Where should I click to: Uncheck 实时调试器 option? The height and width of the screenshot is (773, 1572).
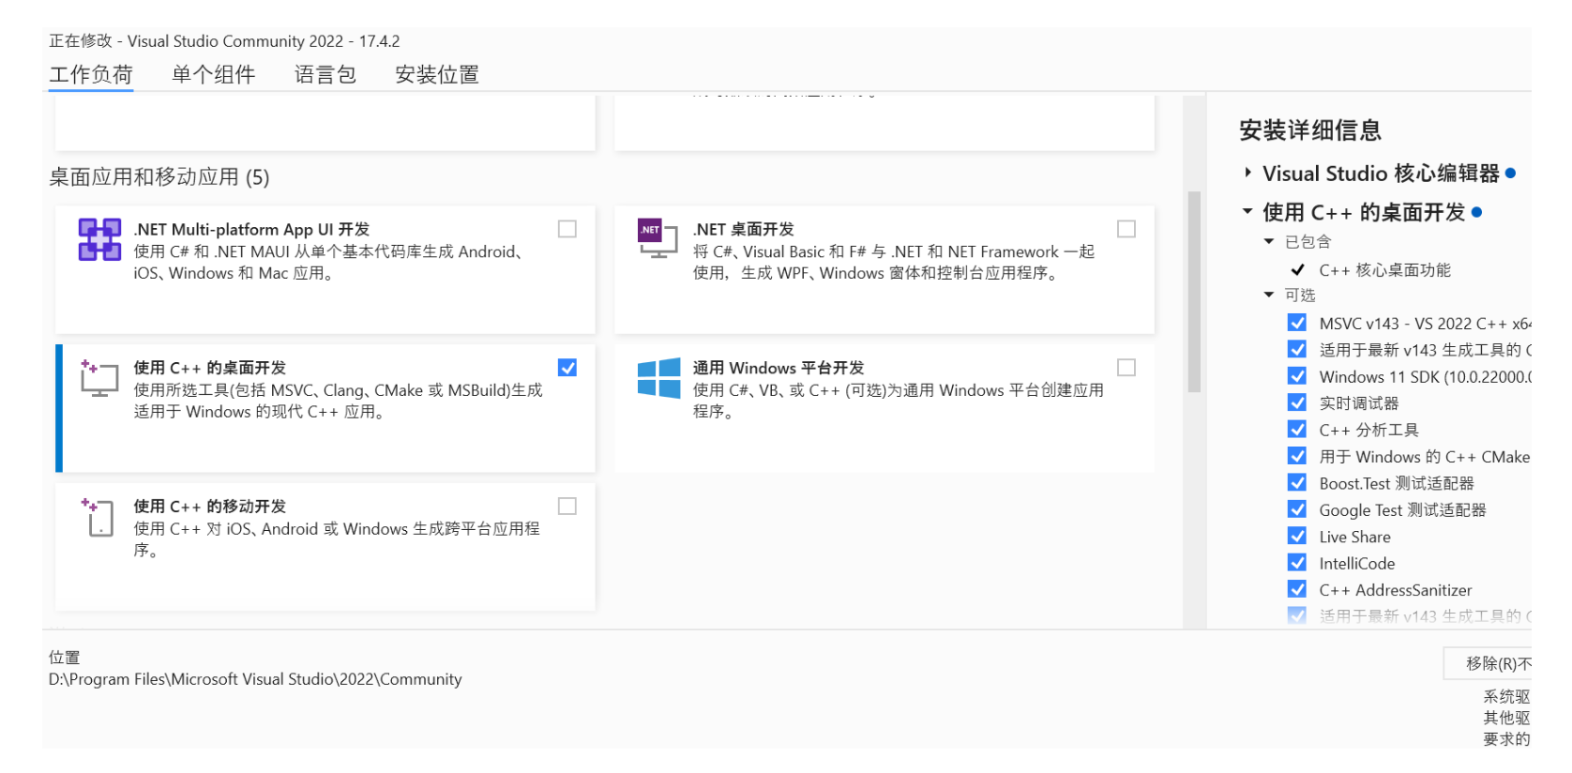pos(1297,402)
